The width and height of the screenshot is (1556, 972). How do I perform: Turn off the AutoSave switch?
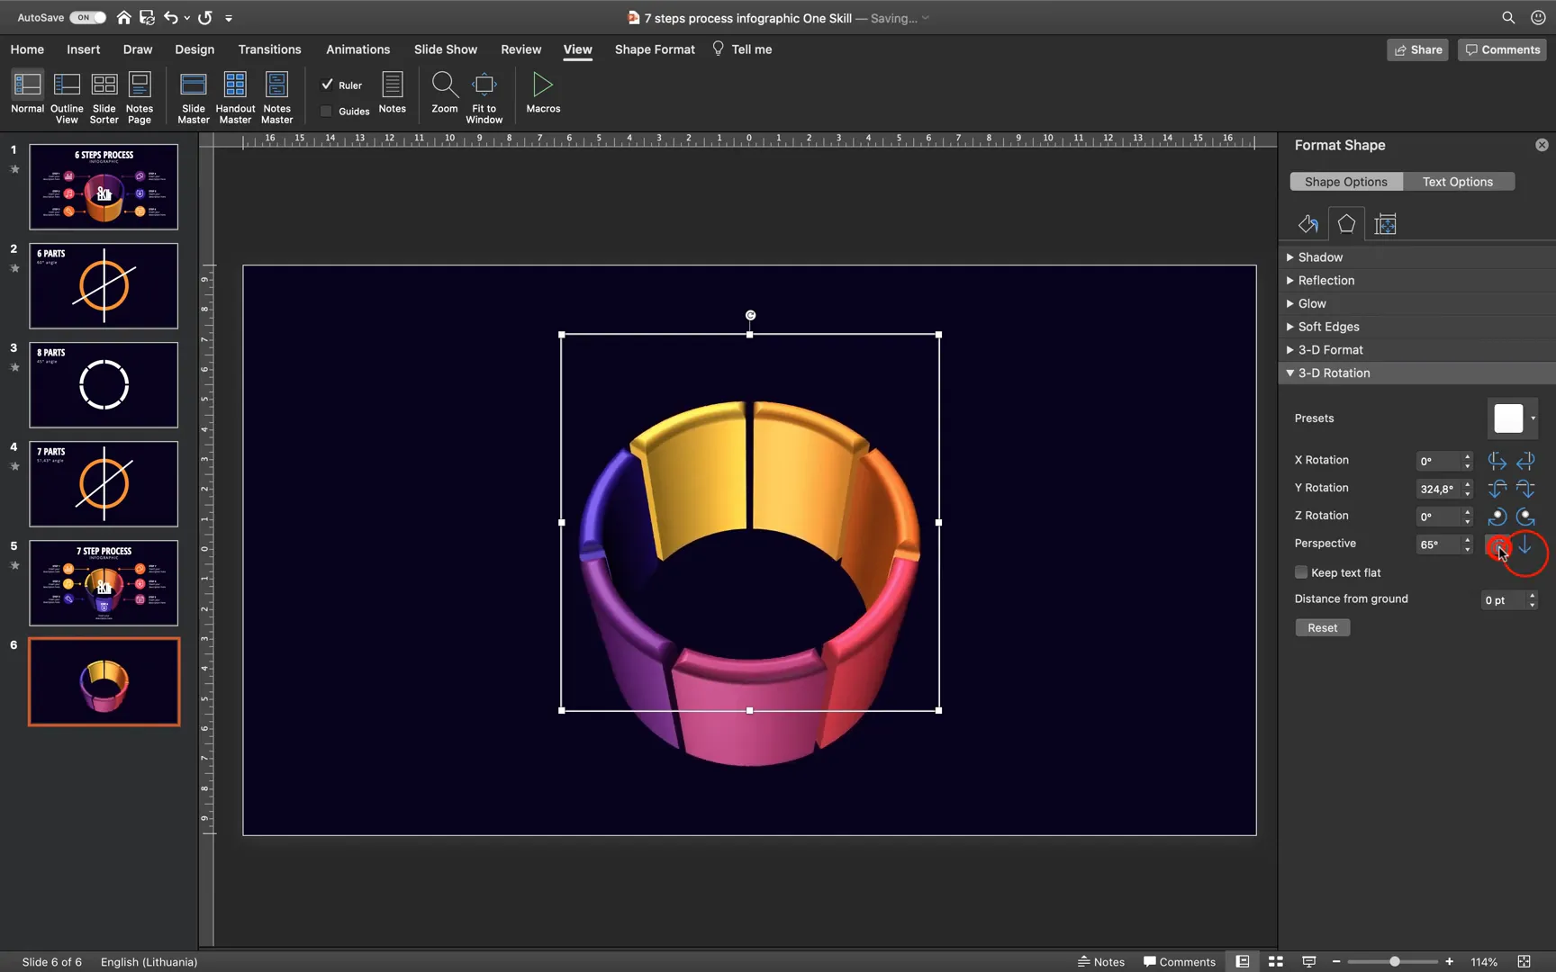pos(86,16)
